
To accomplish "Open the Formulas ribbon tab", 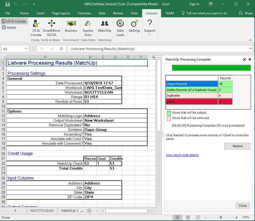I will click(x=84, y=13).
